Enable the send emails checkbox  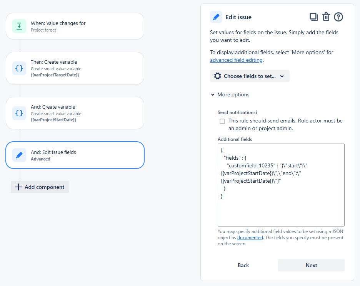222,121
